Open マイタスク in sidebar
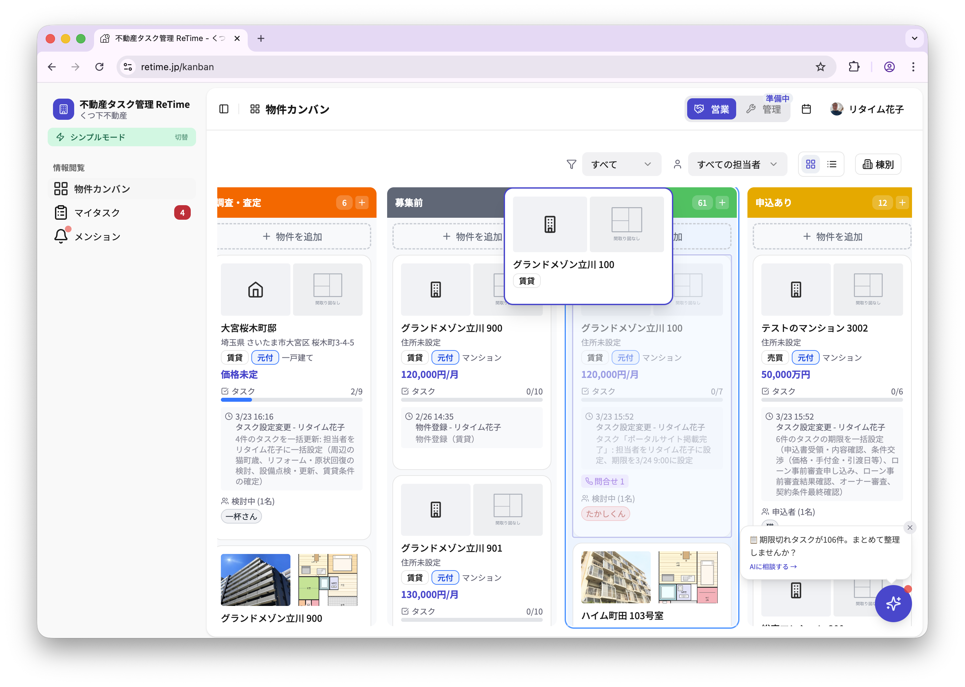The width and height of the screenshot is (965, 687). 122,212
